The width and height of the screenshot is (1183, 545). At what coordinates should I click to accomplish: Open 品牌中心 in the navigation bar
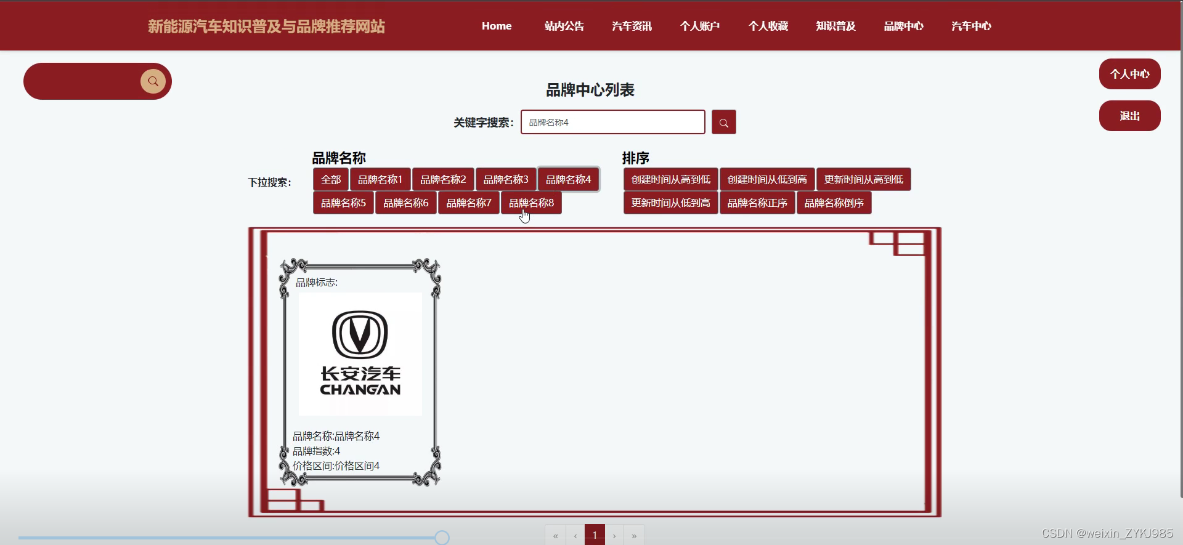click(x=903, y=26)
